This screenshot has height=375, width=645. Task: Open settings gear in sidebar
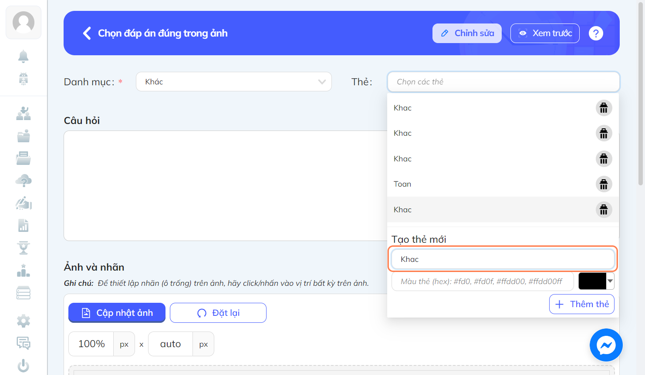click(24, 321)
